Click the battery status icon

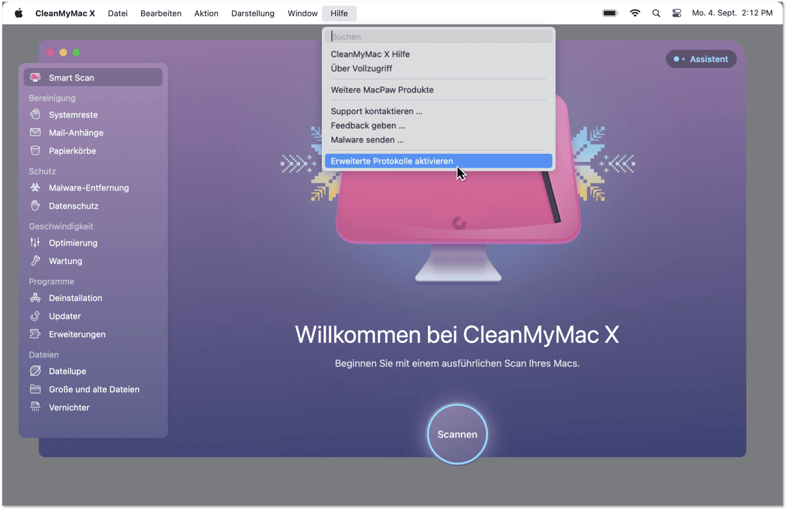pyautogui.click(x=610, y=13)
